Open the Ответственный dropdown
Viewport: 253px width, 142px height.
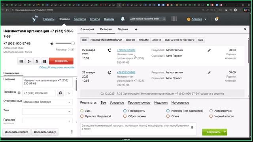(x=47, y=102)
